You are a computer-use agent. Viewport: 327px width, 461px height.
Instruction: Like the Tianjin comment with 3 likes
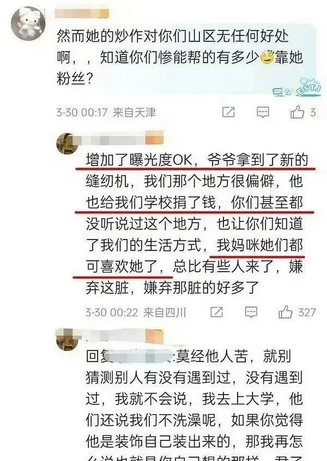[297, 112]
